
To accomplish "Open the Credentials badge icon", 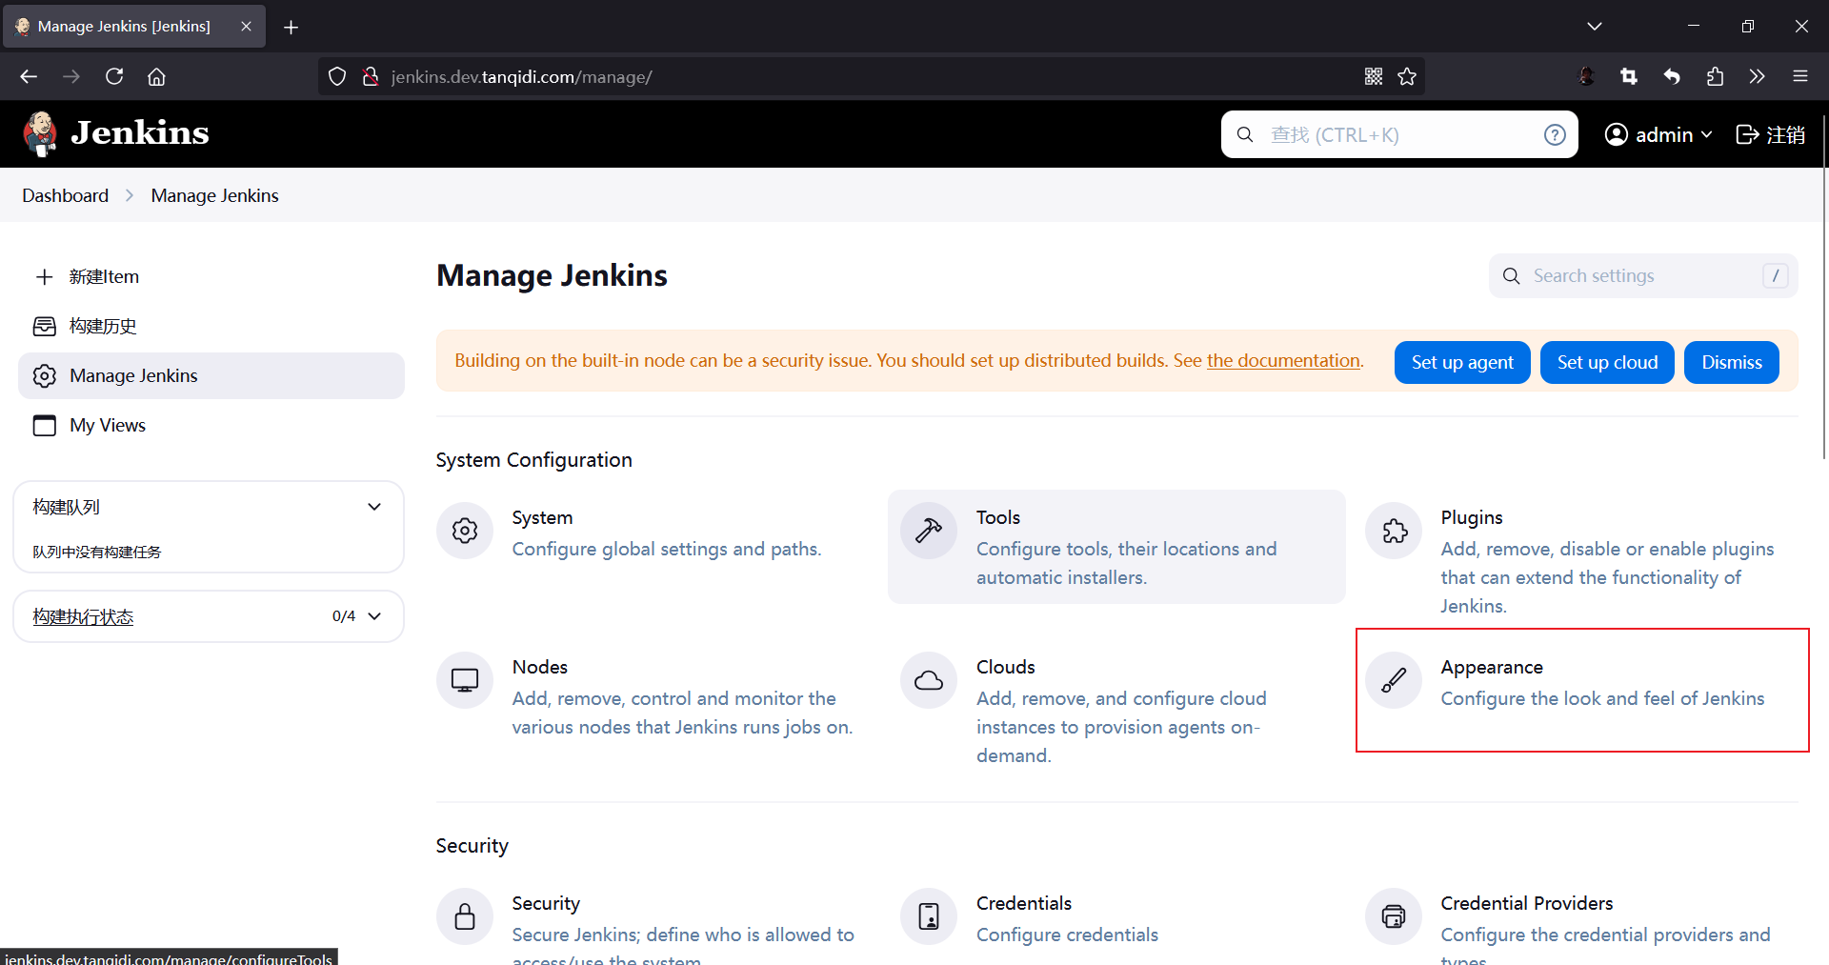I will (929, 916).
